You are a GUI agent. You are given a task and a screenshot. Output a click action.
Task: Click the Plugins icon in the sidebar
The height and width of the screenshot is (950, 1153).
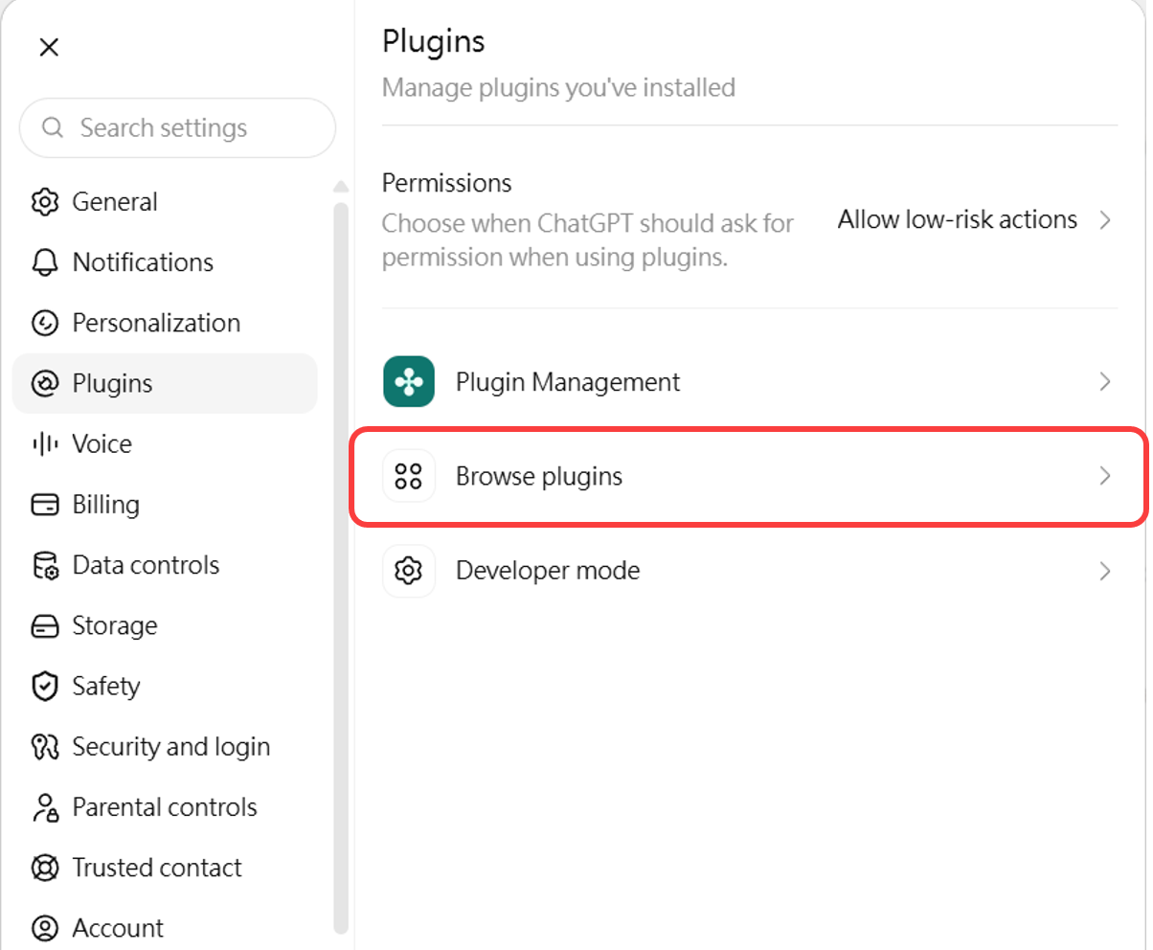pos(44,383)
